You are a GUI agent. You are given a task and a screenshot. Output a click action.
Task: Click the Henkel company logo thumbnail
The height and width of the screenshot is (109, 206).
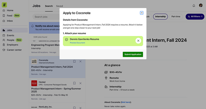[x=34, y=83]
